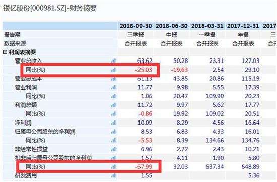Viewport: 277px width, 182px height.
Task: Click the value 115.19 in 营业总成本 row
Action: pyautogui.click(x=250, y=79)
